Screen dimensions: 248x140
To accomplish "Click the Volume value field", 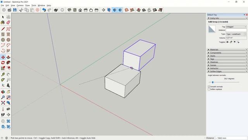I will click(236, 38).
